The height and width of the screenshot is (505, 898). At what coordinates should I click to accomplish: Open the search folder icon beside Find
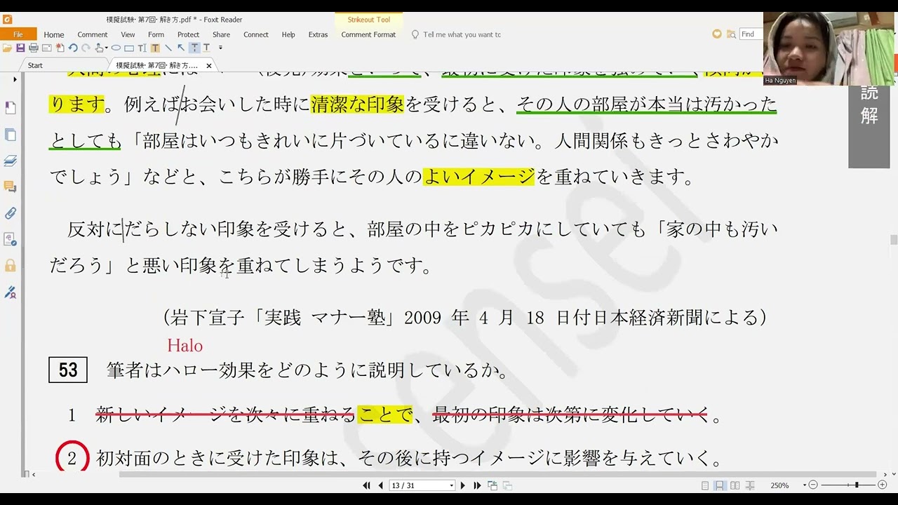[731, 34]
